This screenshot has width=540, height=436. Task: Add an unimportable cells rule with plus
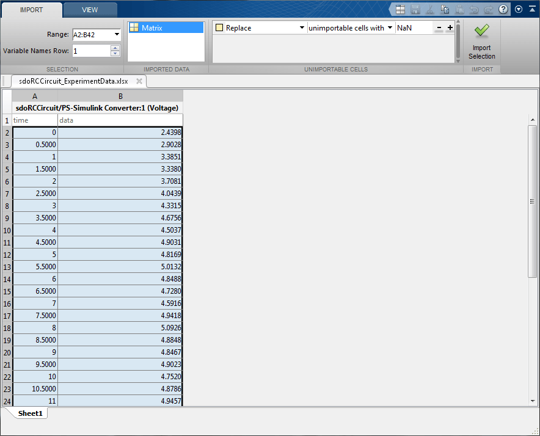click(450, 27)
